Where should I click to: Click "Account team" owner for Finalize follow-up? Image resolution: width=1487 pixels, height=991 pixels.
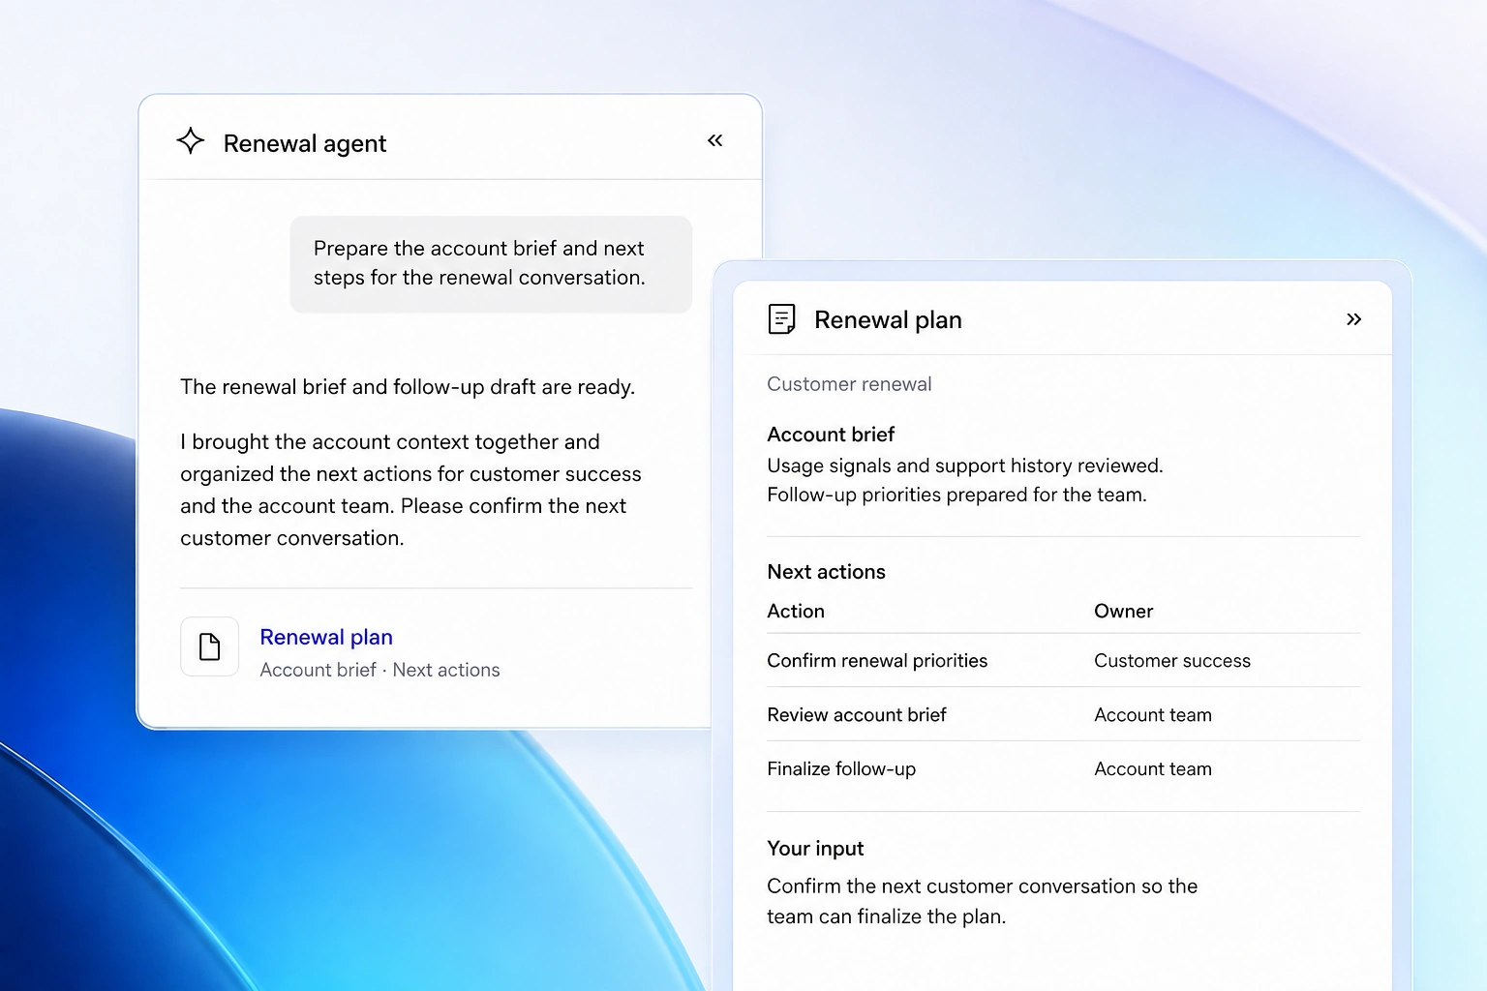1153,769
